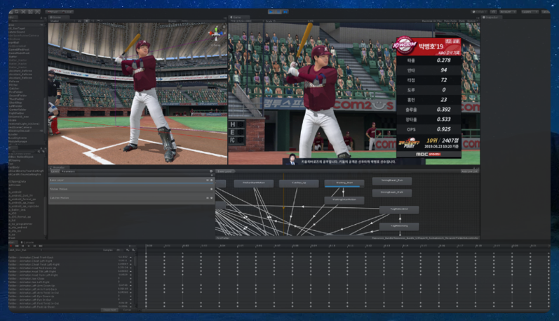Image resolution: width=559 pixels, height=321 pixels.
Task: Click the Base Layer breadcrumb in the Animator graph
Action: point(224,171)
